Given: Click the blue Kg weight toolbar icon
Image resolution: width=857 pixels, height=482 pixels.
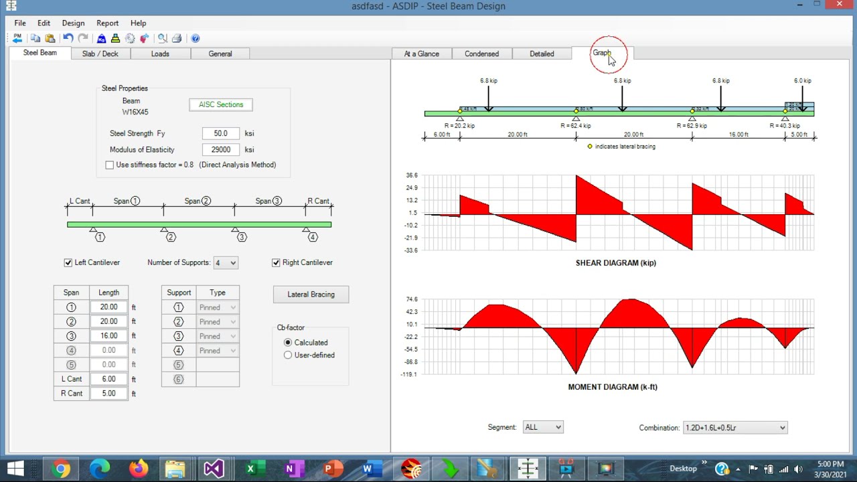Looking at the screenshot, I should (x=102, y=38).
